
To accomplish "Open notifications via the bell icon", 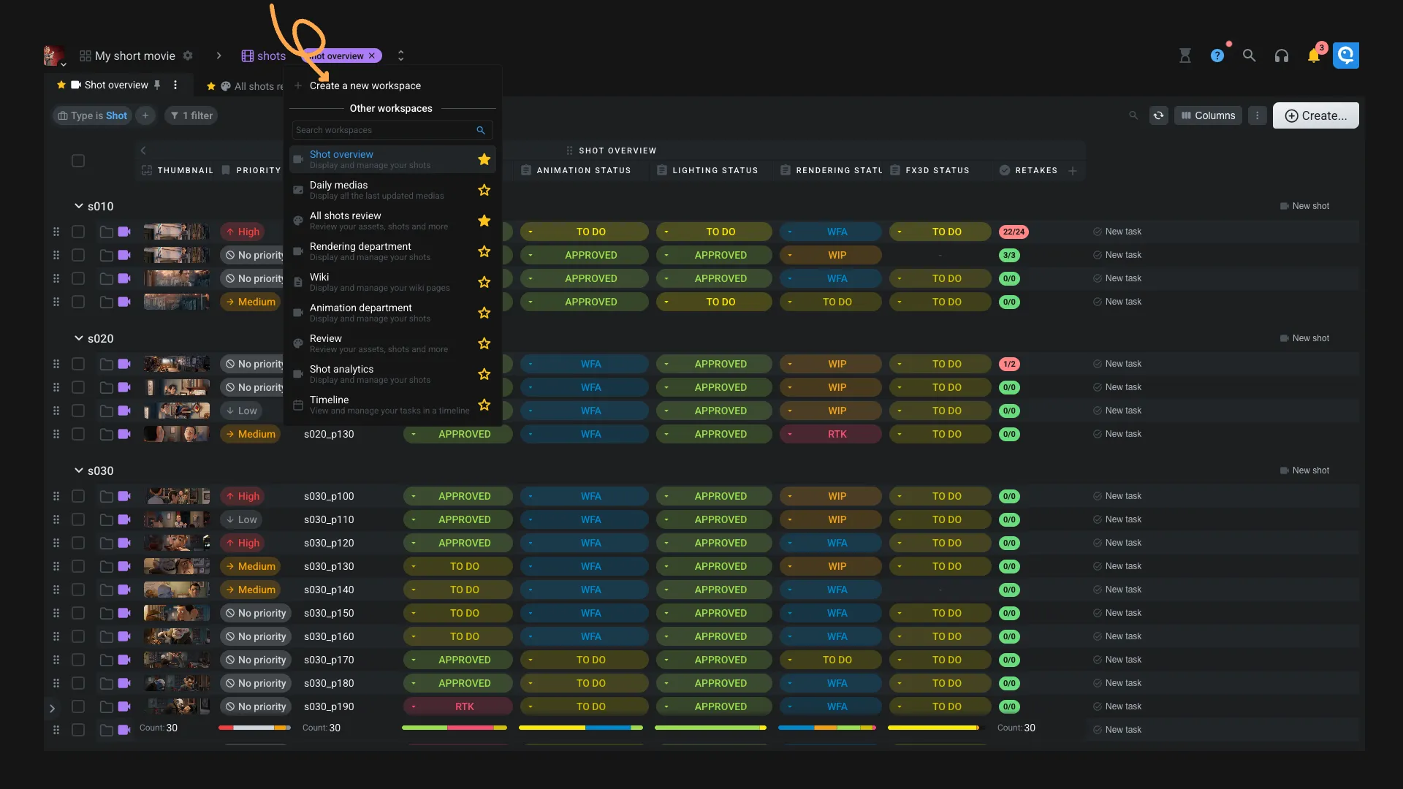I will (x=1314, y=55).
